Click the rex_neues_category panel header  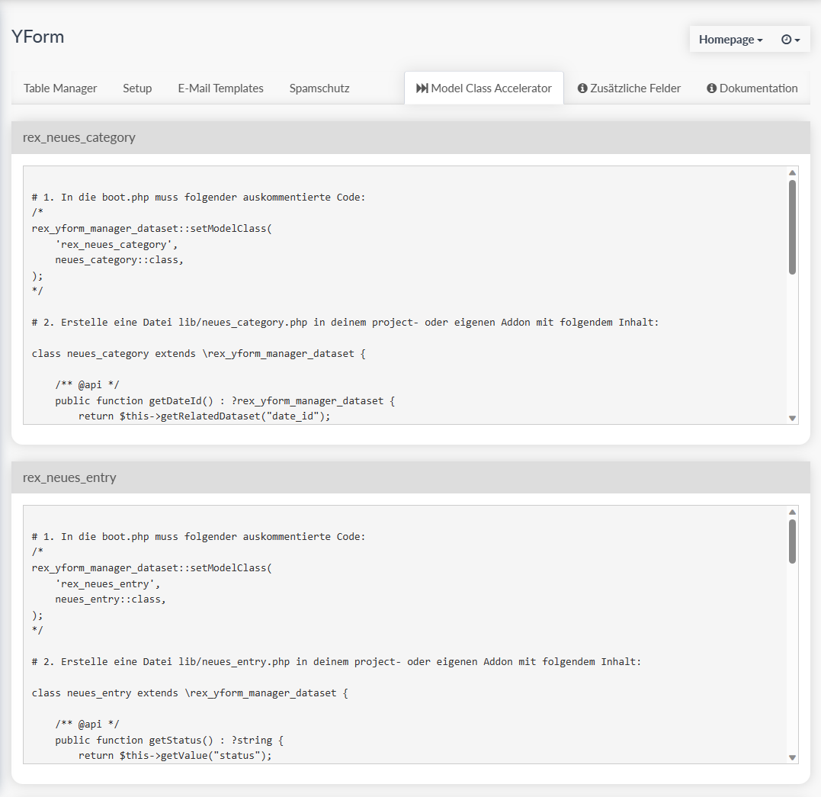pos(410,137)
